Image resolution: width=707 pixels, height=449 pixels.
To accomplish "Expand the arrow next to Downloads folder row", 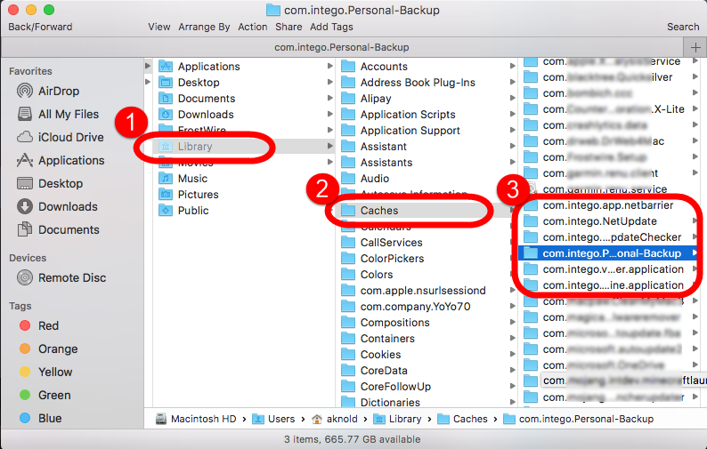I will point(330,114).
